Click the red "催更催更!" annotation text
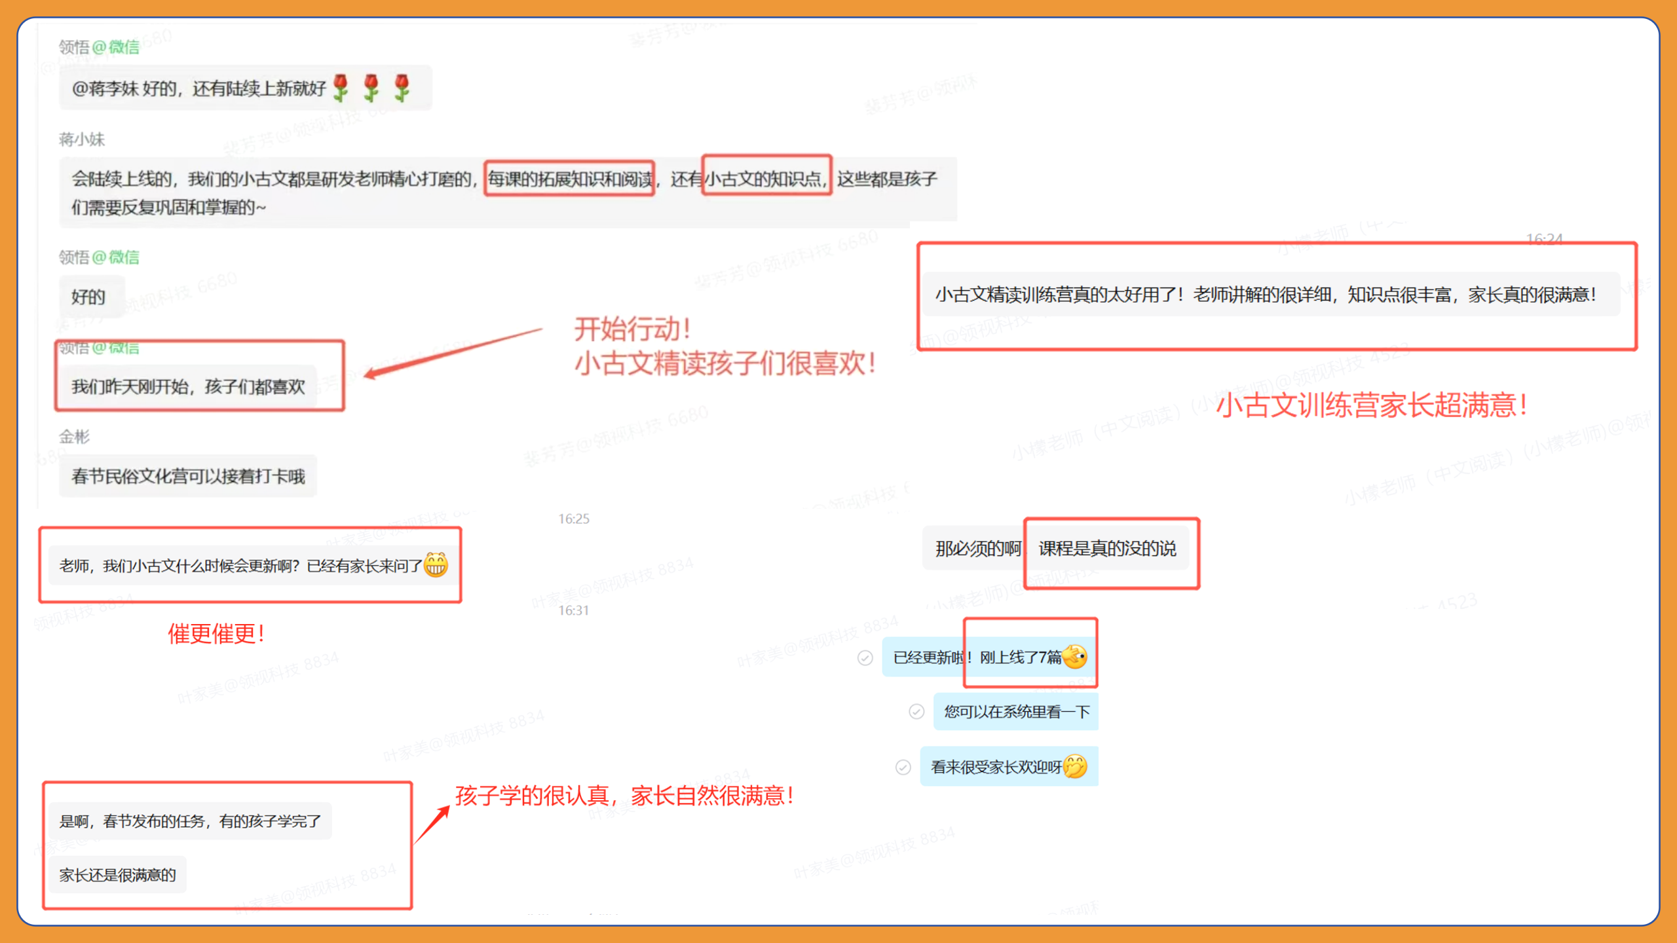 [x=216, y=633]
